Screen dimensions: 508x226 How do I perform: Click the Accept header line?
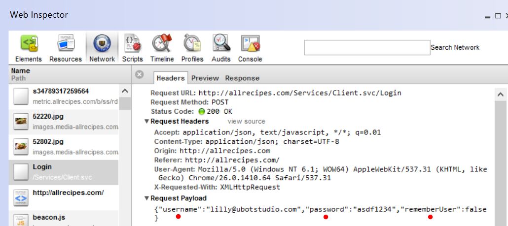coord(268,132)
